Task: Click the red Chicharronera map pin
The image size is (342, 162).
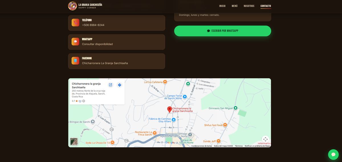Action: (170, 110)
